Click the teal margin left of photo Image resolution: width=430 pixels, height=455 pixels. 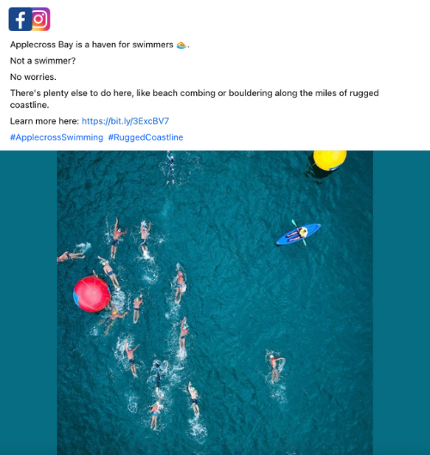(x=28, y=303)
